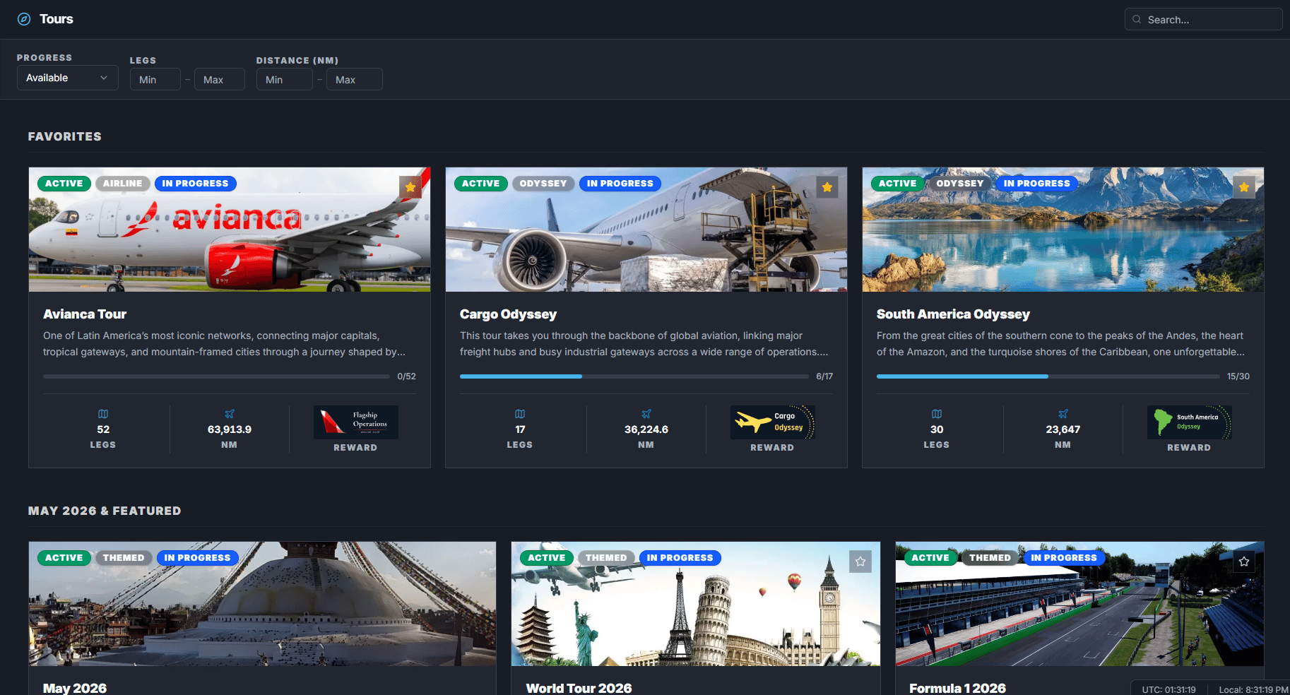
Task: Click the IN PROGRESS badge on Avianca Tour
Action: (x=196, y=184)
